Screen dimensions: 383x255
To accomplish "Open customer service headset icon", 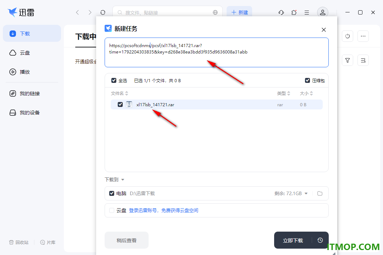I will tap(281, 12).
